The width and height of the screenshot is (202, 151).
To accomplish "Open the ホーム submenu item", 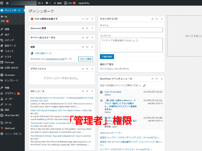I will (x=4, y=17).
